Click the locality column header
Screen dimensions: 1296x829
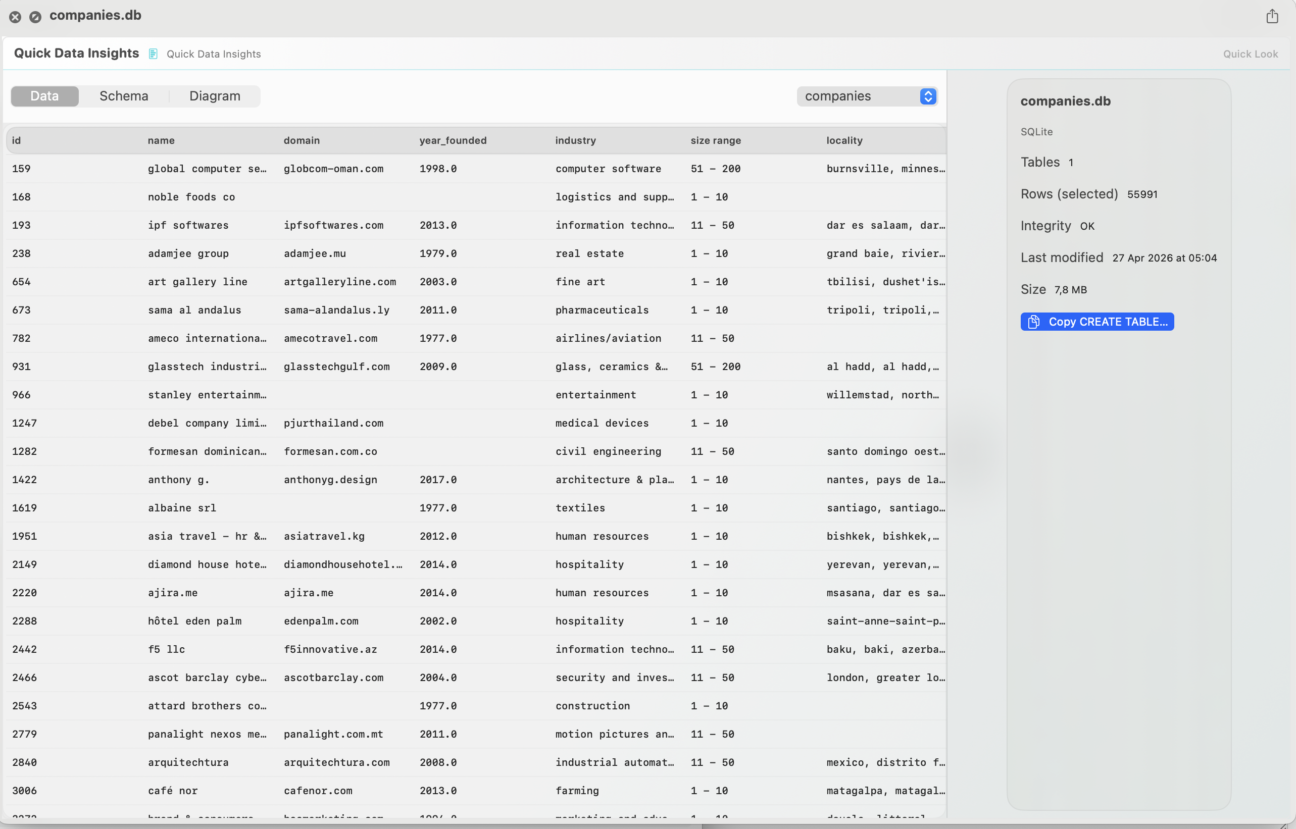(844, 140)
